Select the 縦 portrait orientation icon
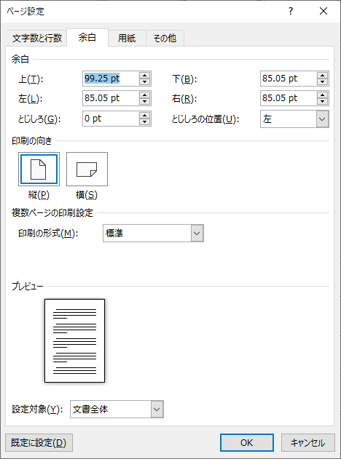 [x=39, y=169]
